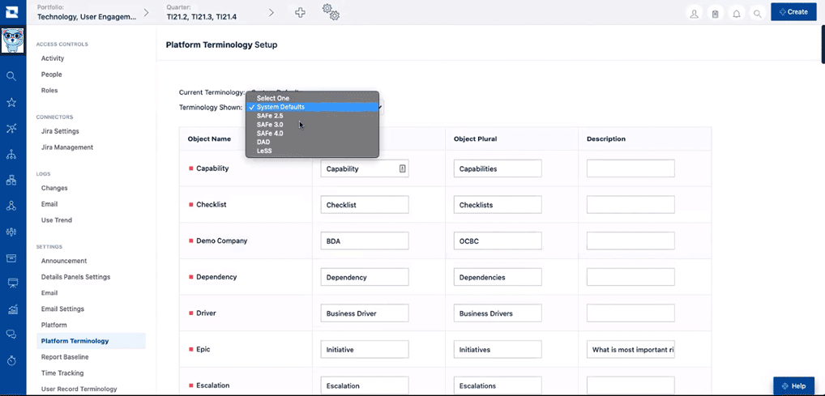825x396 pixels.
Task: Open Activity under Access Controls
Action: pos(53,58)
